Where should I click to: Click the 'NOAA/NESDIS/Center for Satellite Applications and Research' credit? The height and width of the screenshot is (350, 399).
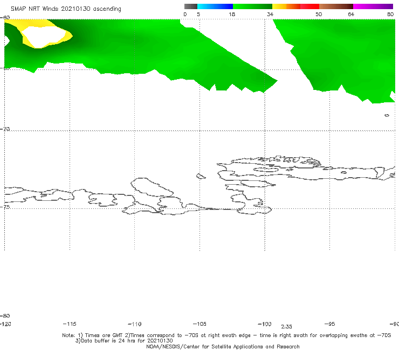[x=223, y=347]
